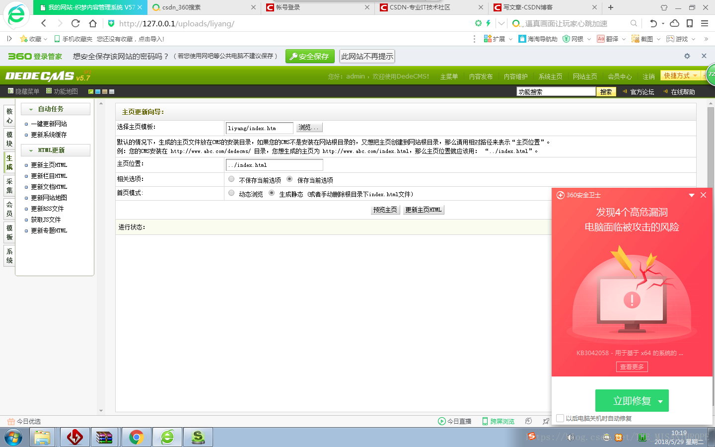This screenshot has height=447, width=715.
Task: Click the 查看更多 link in popup
Action: pyautogui.click(x=632, y=367)
